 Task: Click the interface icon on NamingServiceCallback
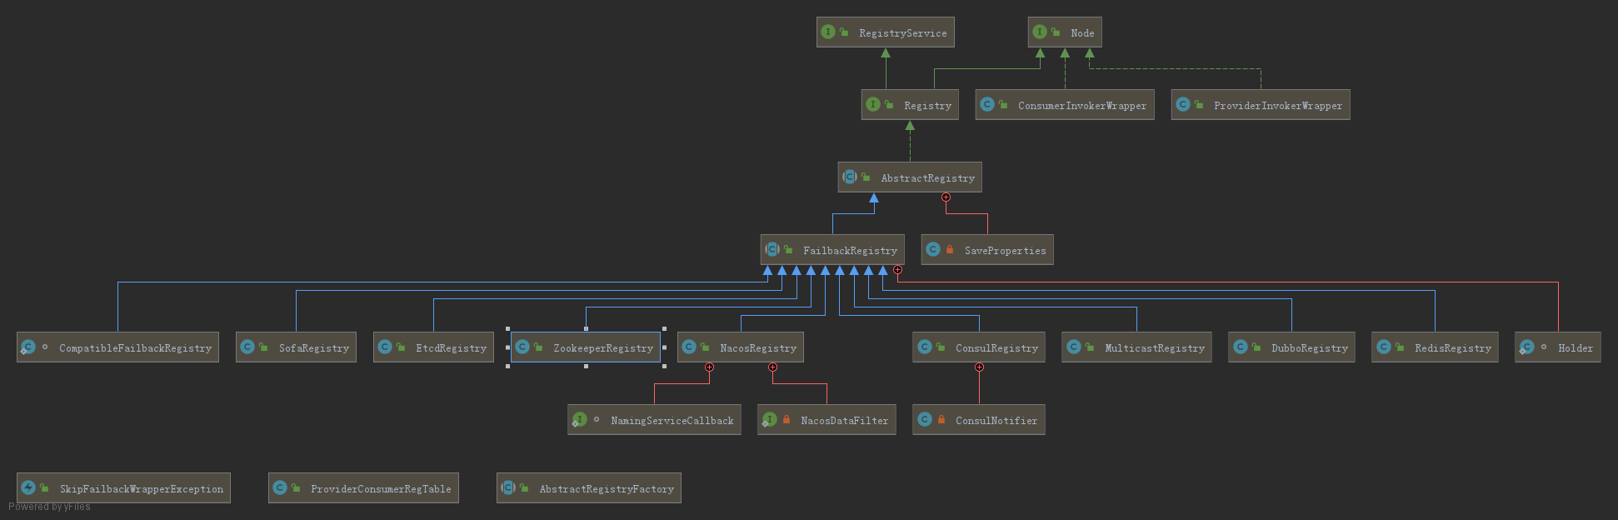579,420
